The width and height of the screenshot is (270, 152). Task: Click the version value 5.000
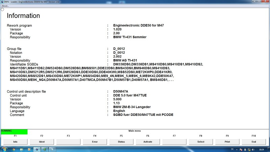click(117, 99)
